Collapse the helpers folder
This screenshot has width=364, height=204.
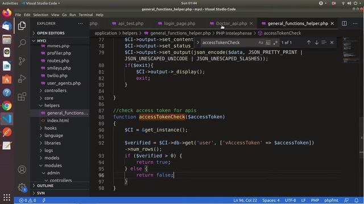point(52,105)
